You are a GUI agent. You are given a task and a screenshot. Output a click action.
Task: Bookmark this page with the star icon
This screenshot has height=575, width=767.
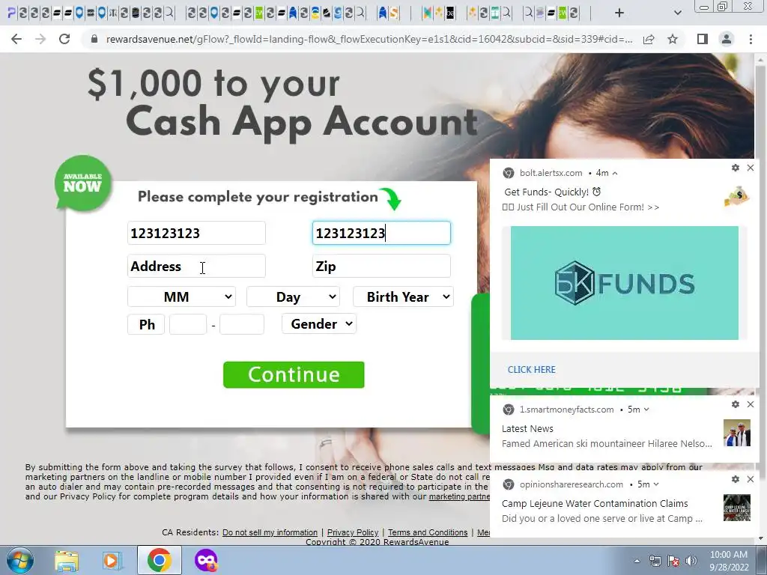coord(673,39)
